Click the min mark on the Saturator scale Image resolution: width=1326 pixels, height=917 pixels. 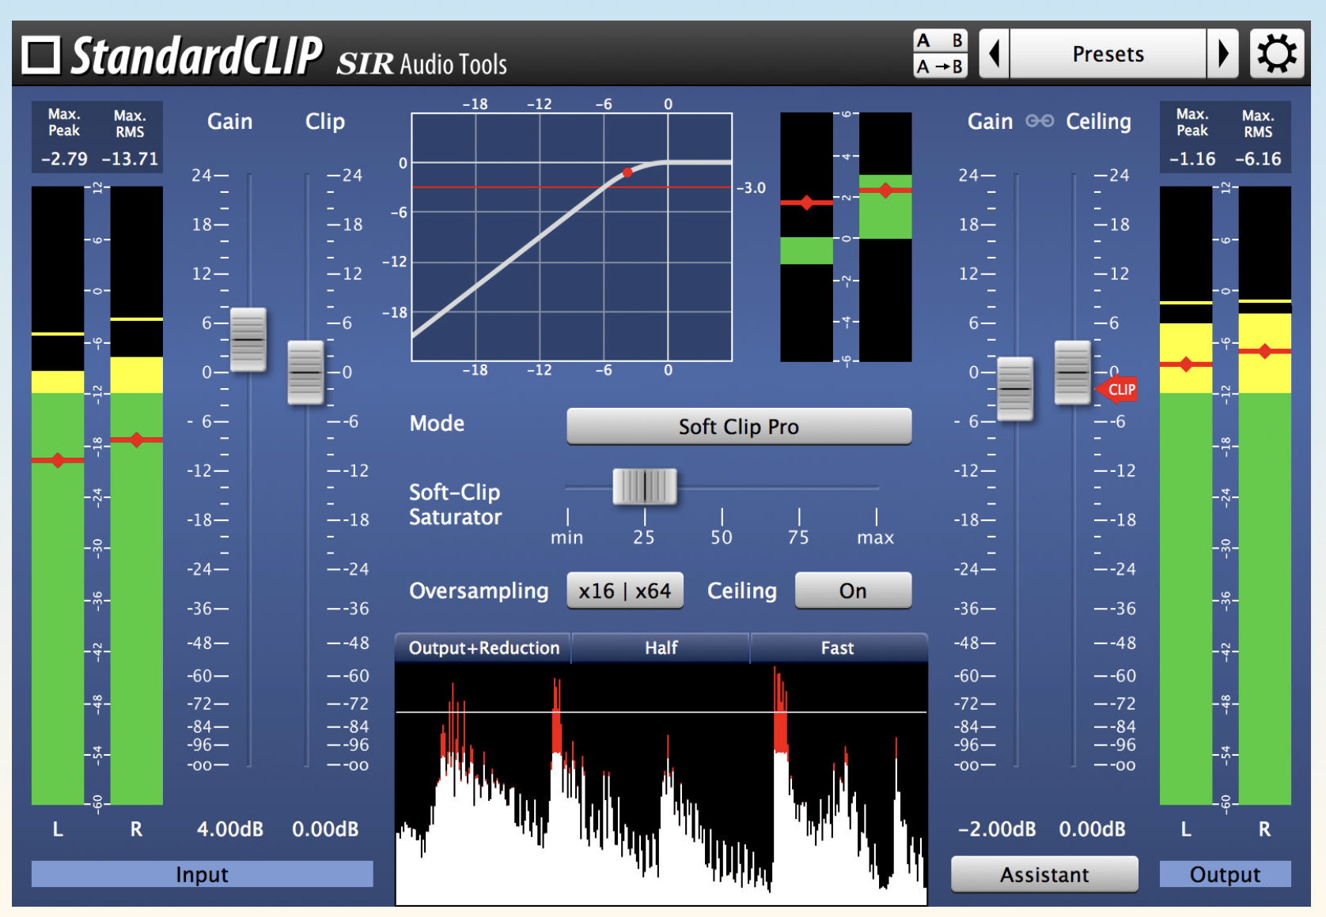coord(567,538)
